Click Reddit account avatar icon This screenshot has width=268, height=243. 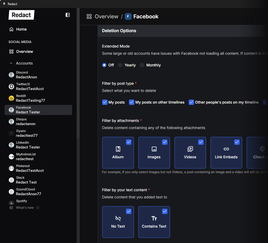pos(11,98)
